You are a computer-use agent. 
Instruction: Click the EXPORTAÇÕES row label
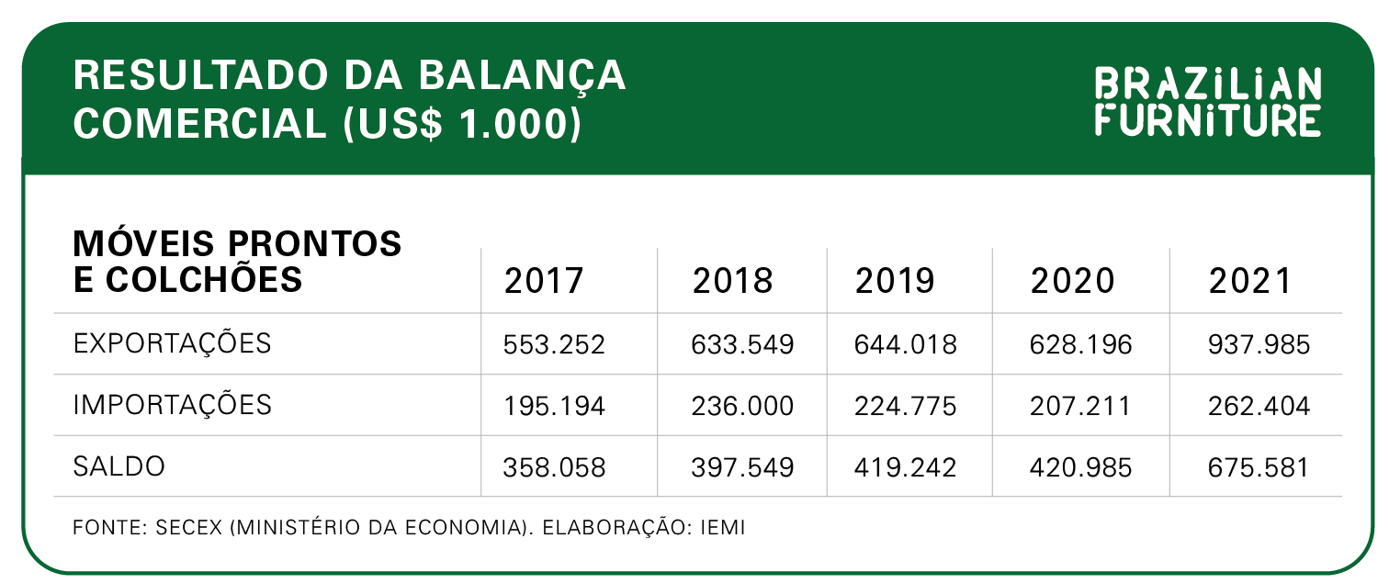(x=173, y=343)
